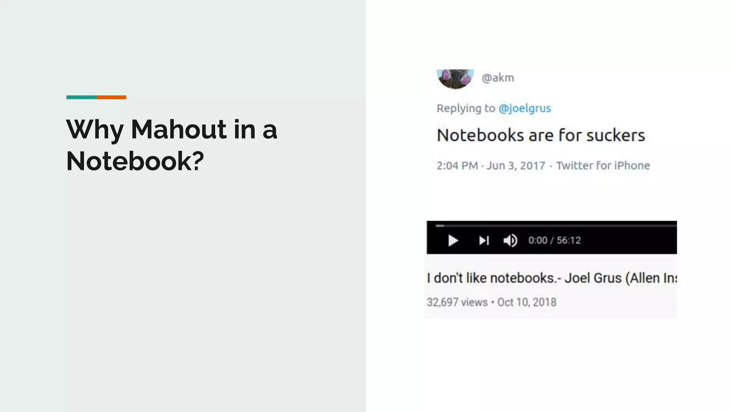The image size is (732, 412).
Task: Select the @akm username handle
Action: click(x=498, y=78)
